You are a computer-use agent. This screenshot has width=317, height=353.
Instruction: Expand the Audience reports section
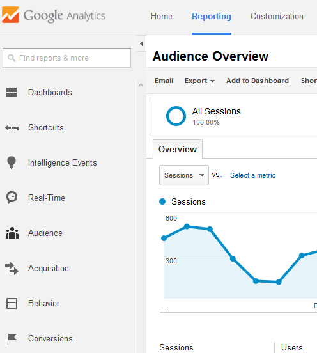pyautogui.click(x=45, y=233)
